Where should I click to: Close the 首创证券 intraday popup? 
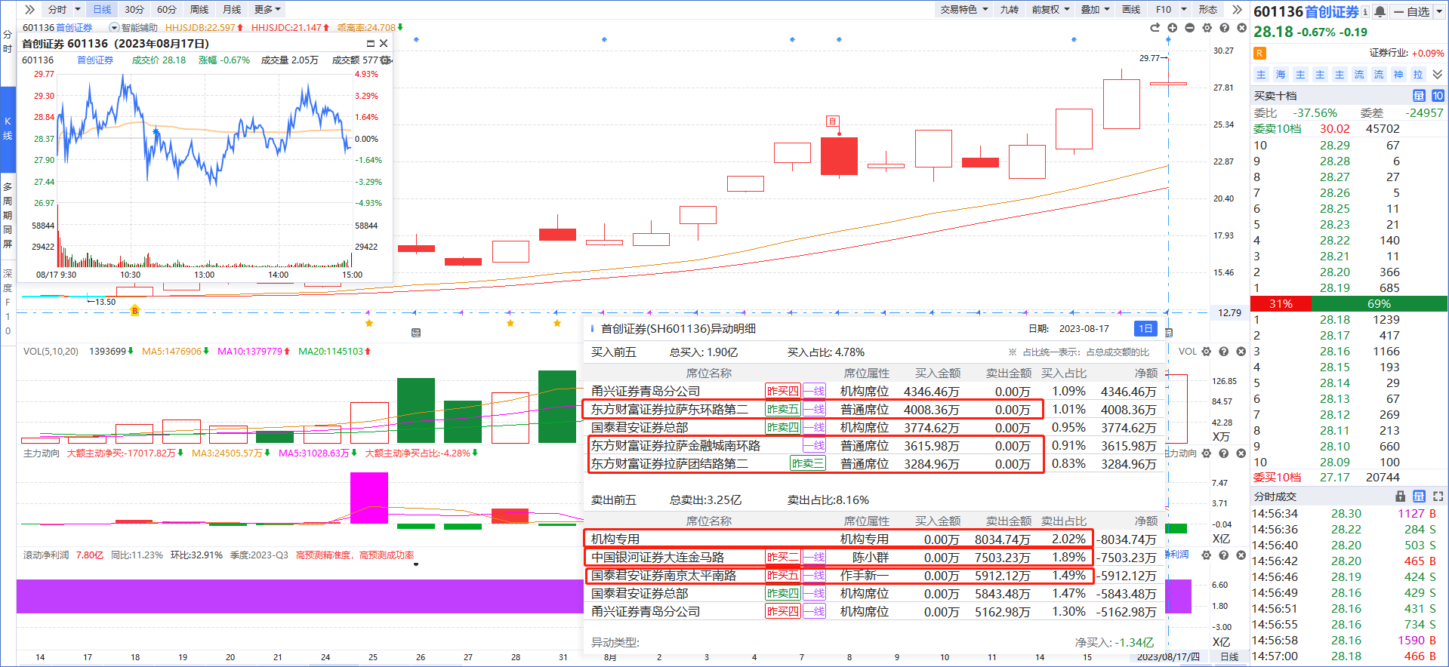[x=384, y=44]
